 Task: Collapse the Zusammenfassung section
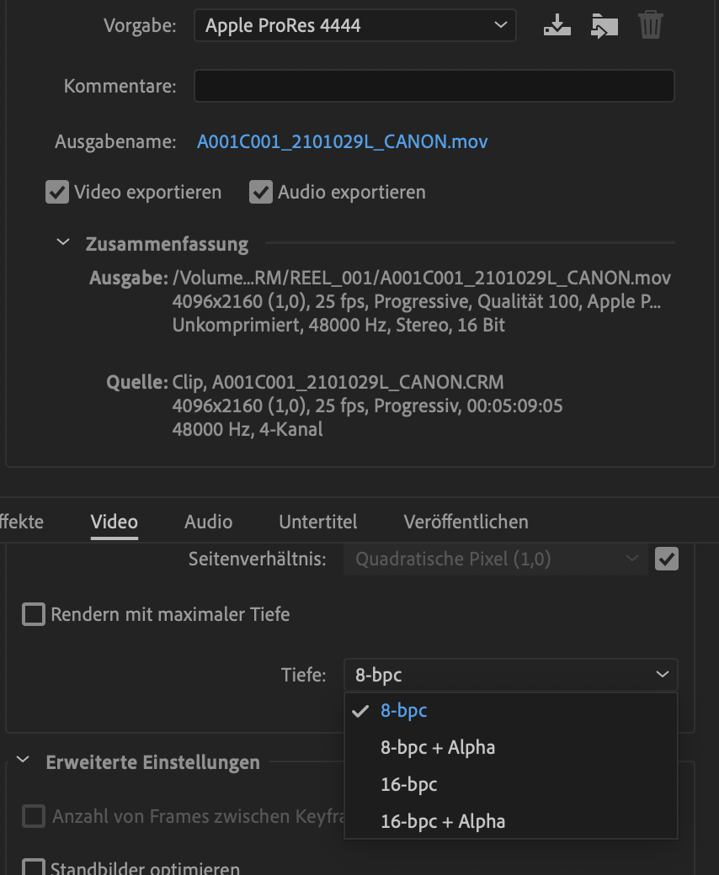62,241
